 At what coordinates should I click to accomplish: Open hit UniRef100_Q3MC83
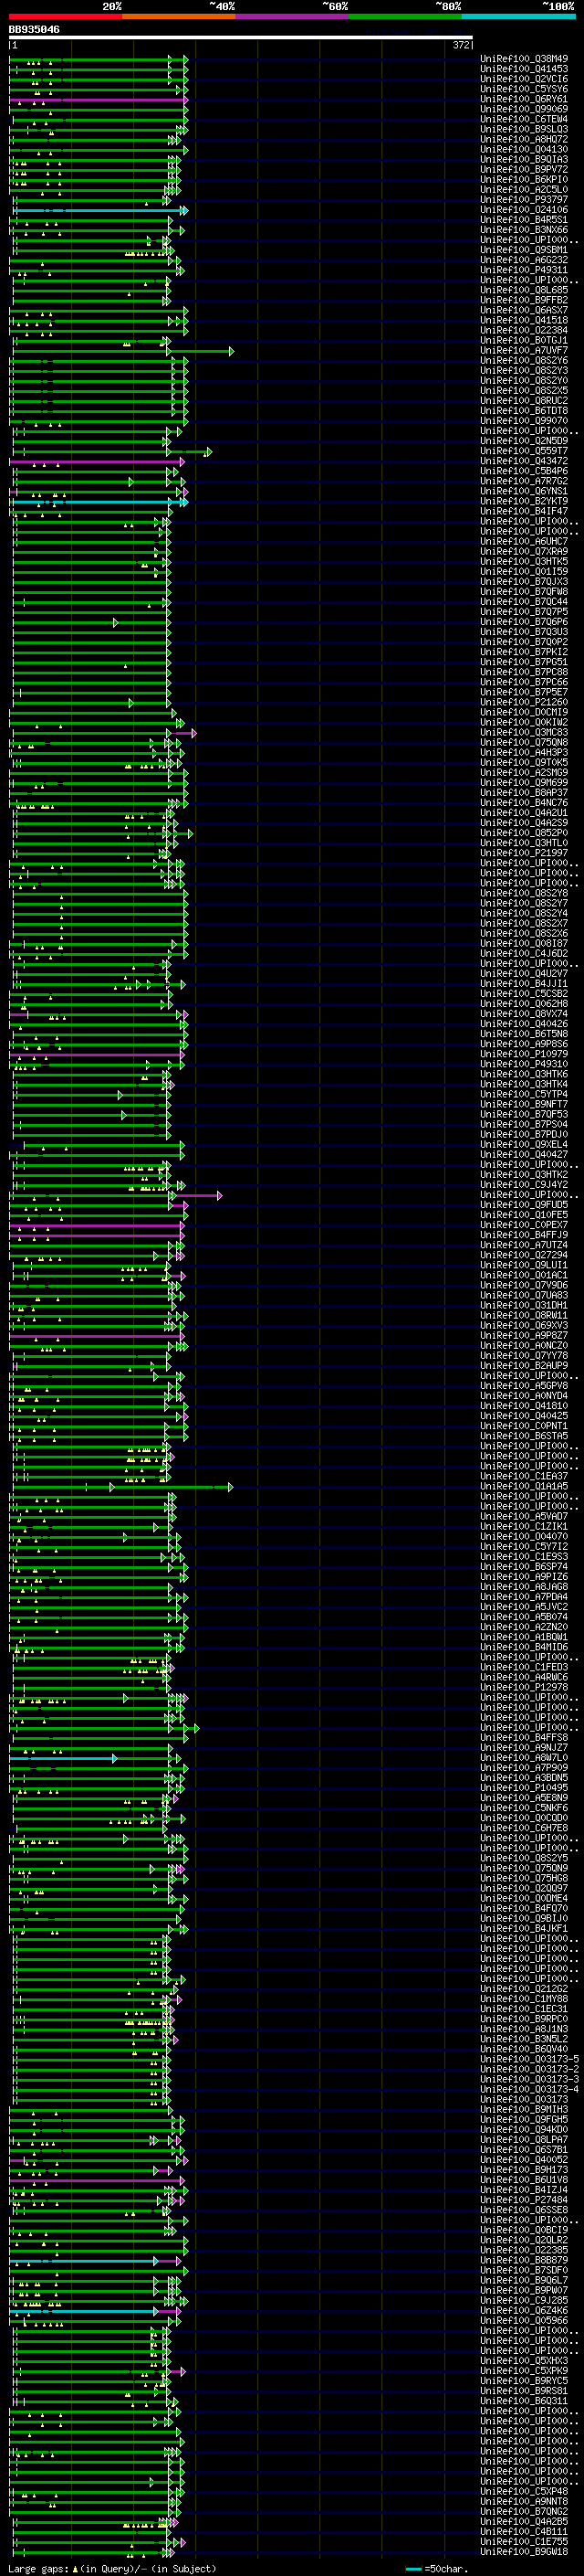pos(524,733)
